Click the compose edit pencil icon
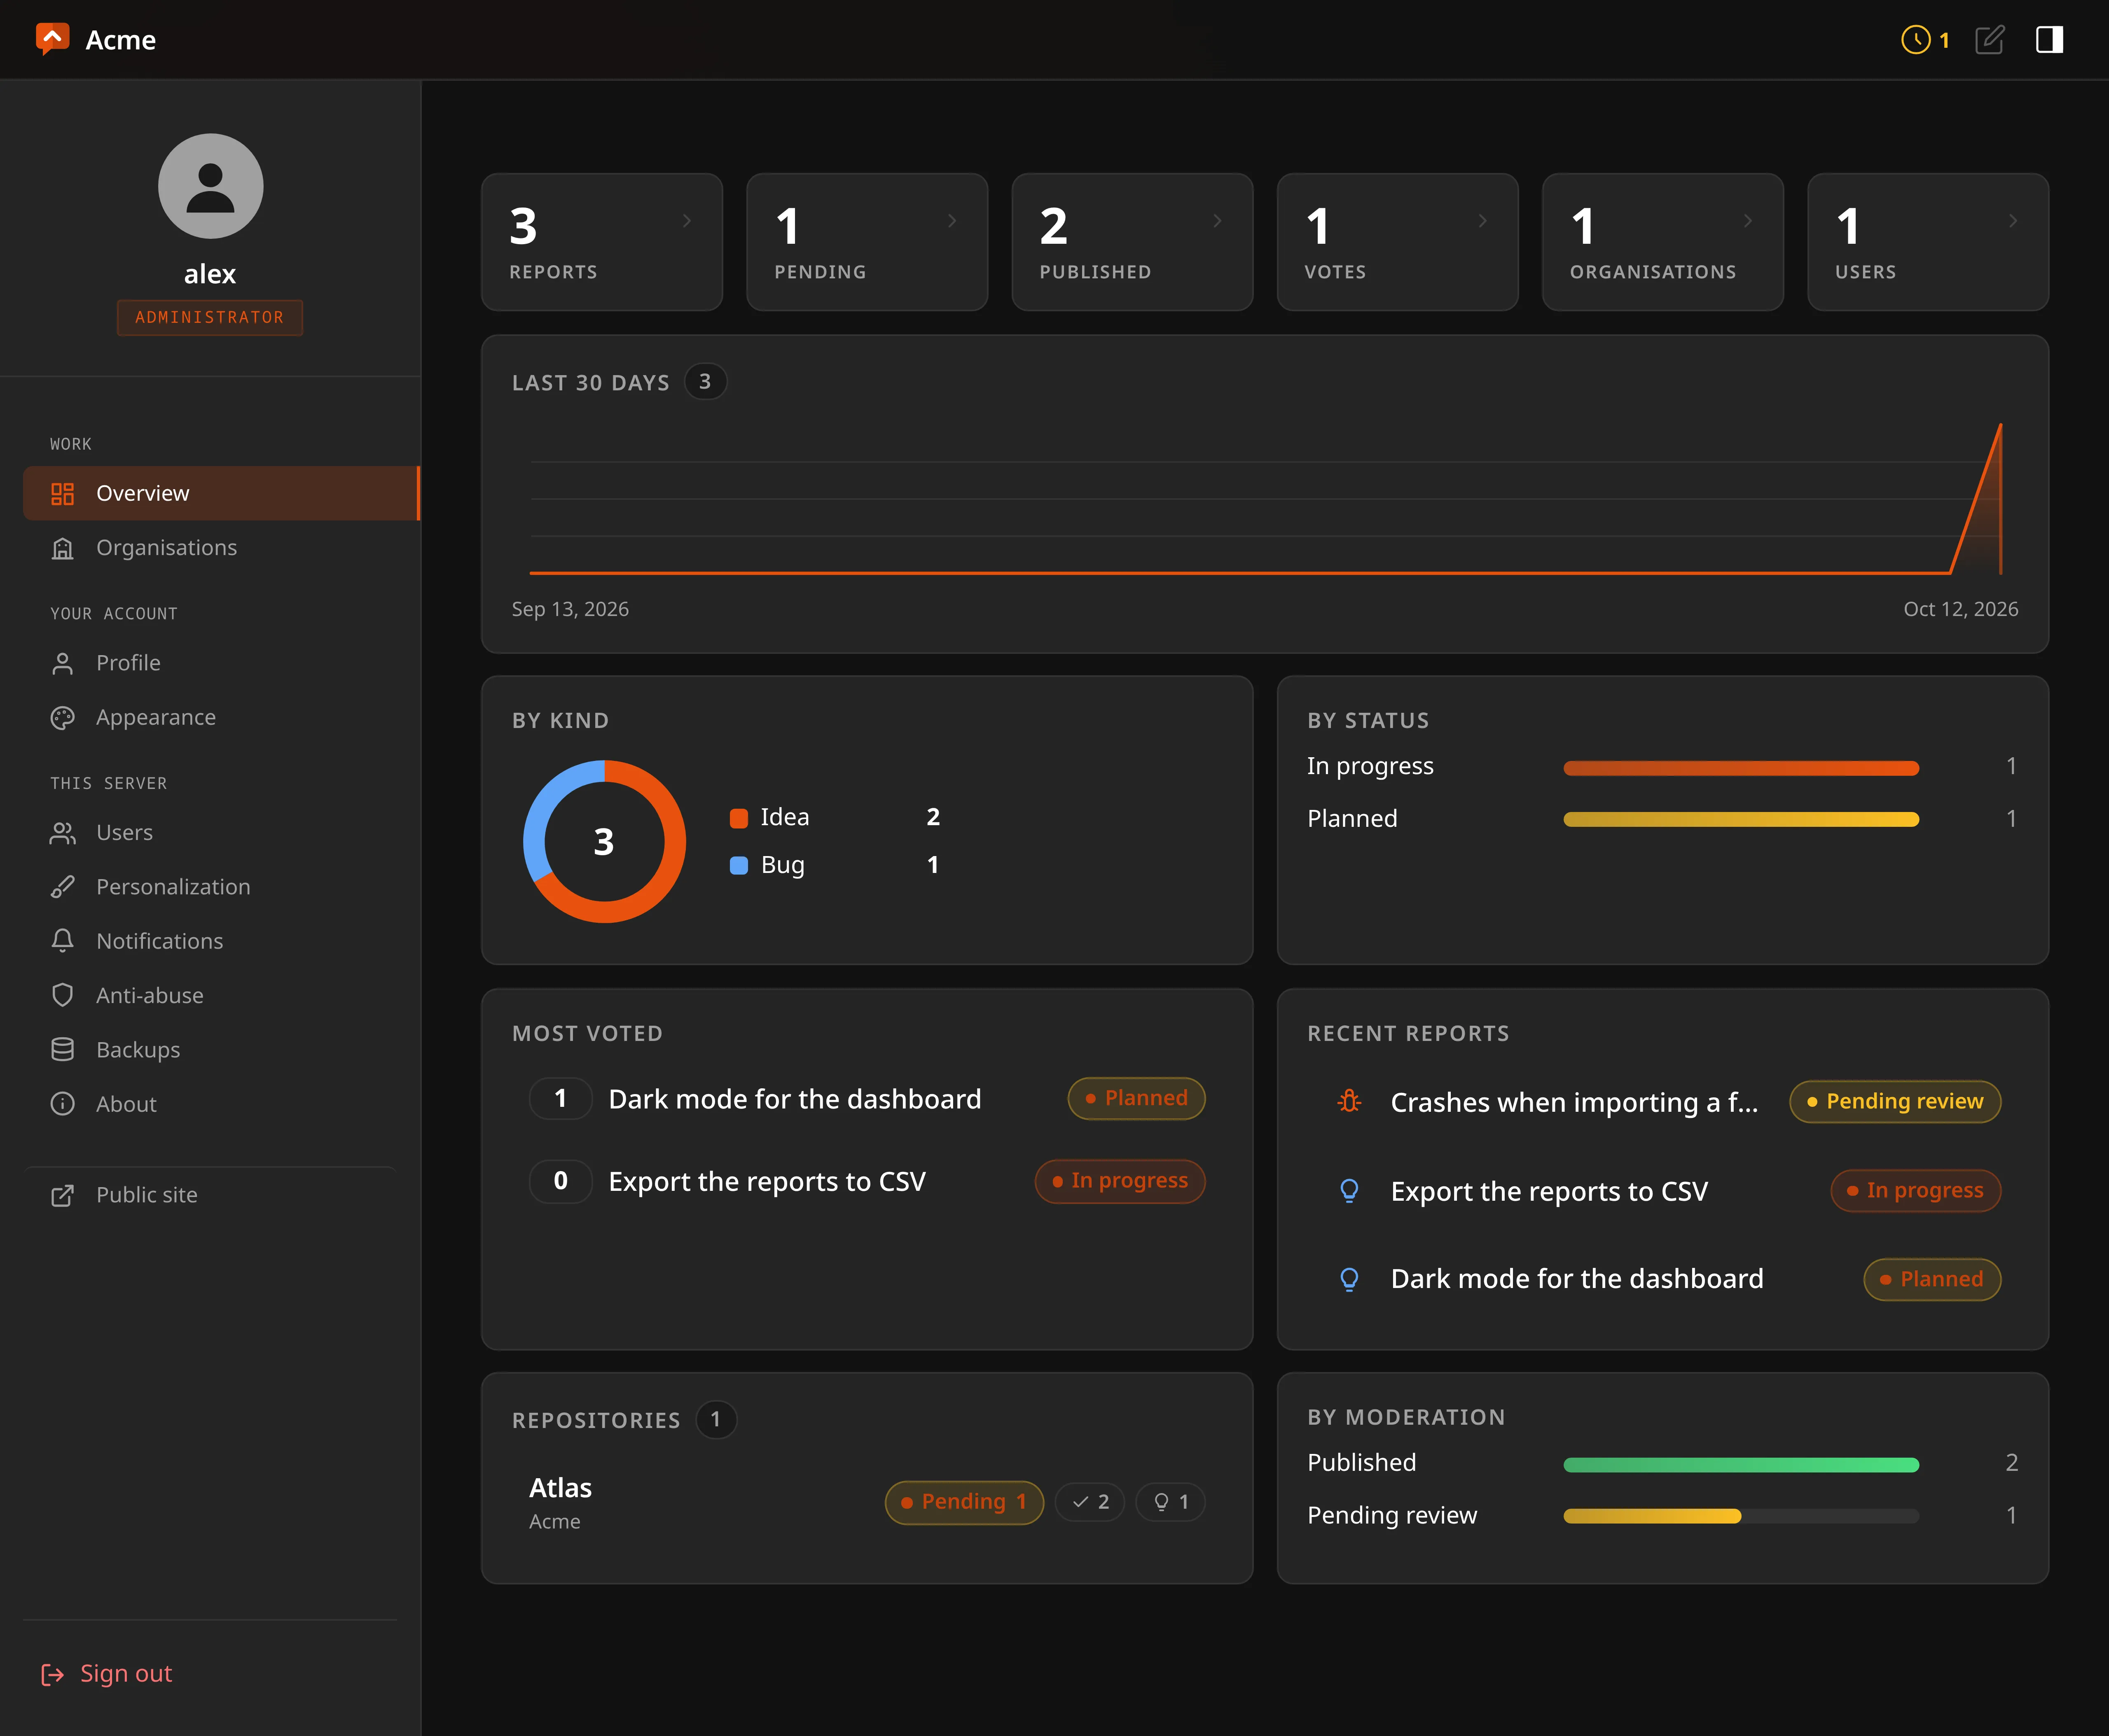 pos(1989,40)
